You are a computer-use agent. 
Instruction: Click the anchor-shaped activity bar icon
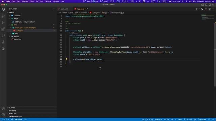coord(3,48)
